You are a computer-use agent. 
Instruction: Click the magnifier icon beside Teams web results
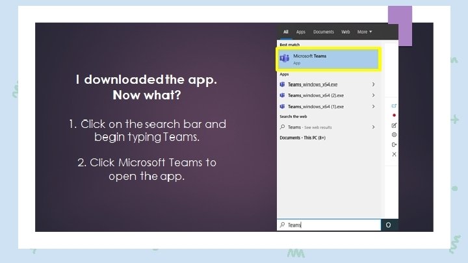(282, 127)
